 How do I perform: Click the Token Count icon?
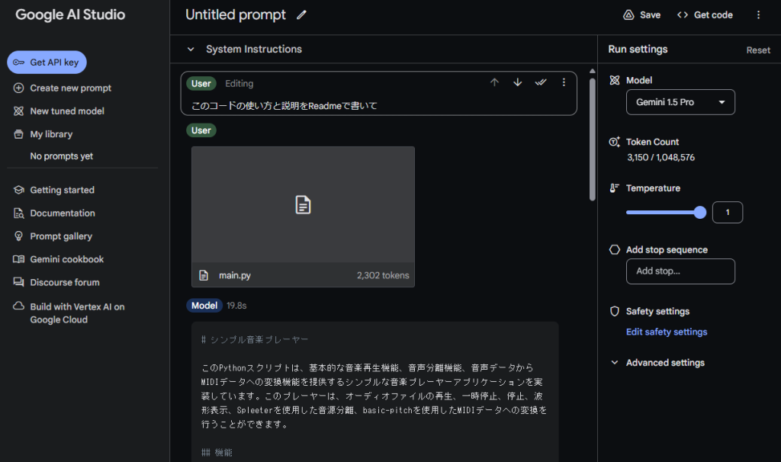point(615,142)
